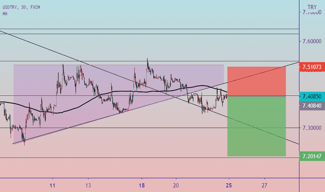Click the gray 7.40840 price label
325x192 pixels.
[x=312, y=106]
